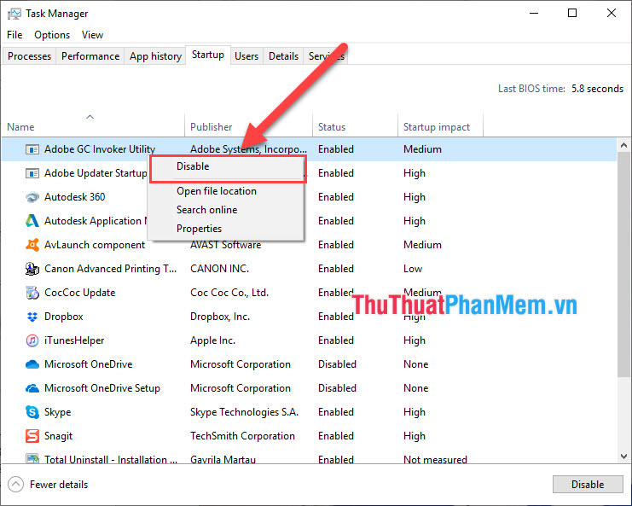Image resolution: width=632 pixels, height=506 pixels.
Task: Click the Microsoft OneDrive cloud icon
Action: pos(32,364)
